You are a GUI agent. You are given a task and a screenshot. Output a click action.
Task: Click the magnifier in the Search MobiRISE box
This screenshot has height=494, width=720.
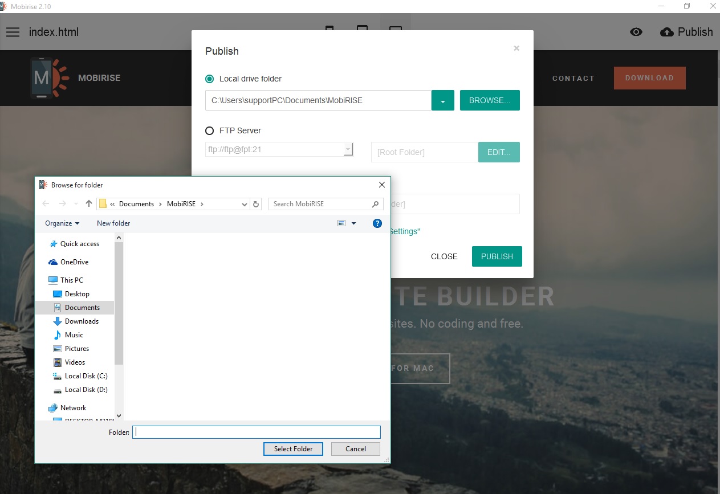[x=375, y=203]
